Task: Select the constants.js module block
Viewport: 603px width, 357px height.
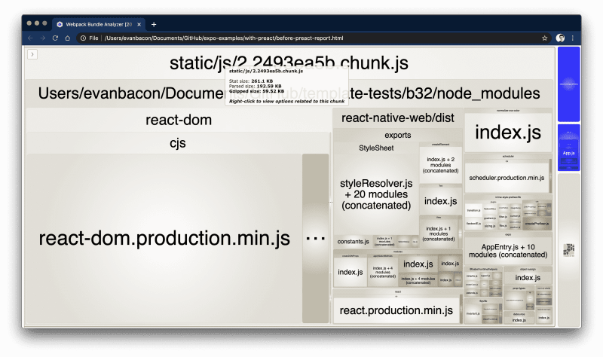Action: click(x=353, y=241)
